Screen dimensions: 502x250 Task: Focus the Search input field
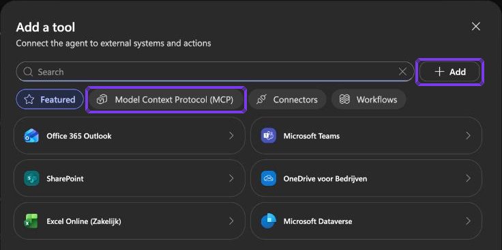coord(215,72)
